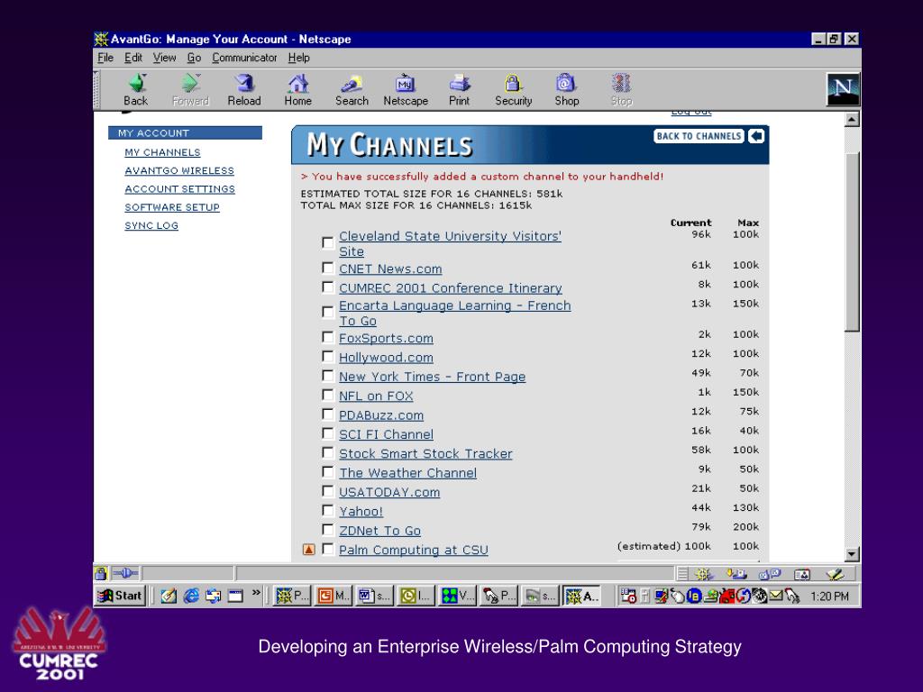Viewport: 923px width, 692px height.
Task: Open Account Settings link
Action: click(x=179, y=189)
